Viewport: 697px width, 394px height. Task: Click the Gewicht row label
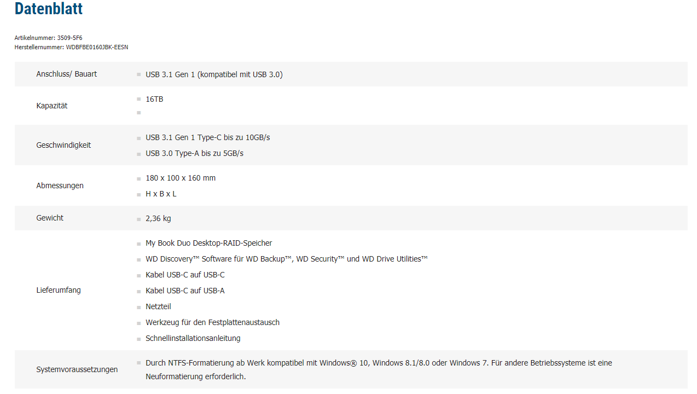(50, 218)
